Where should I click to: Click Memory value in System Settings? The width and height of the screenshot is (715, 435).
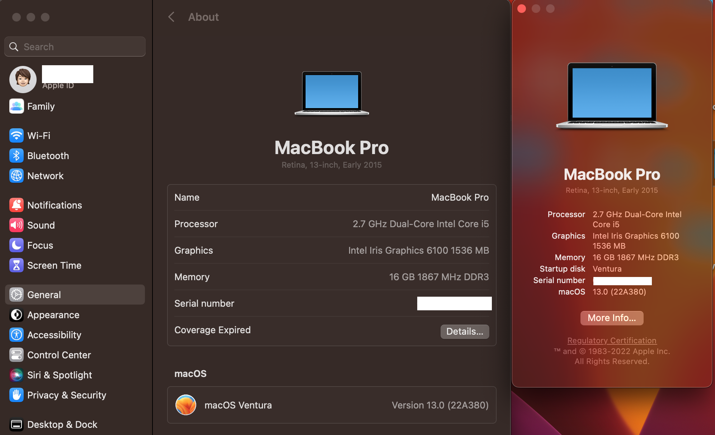439,277
